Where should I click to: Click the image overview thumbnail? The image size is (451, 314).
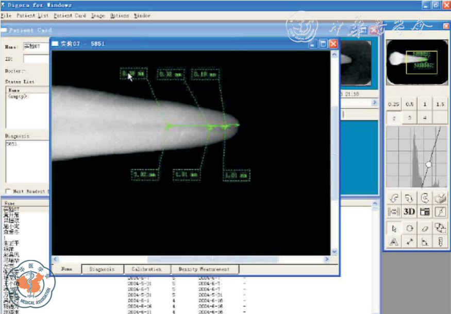416,62
